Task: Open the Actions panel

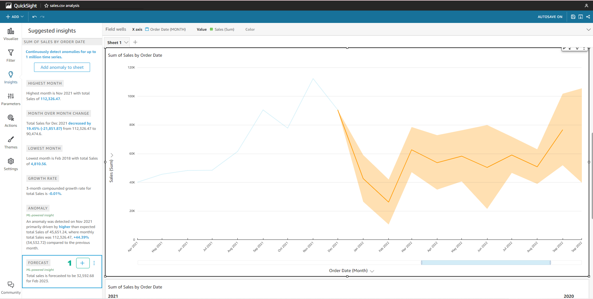Action: coord(11,121)
